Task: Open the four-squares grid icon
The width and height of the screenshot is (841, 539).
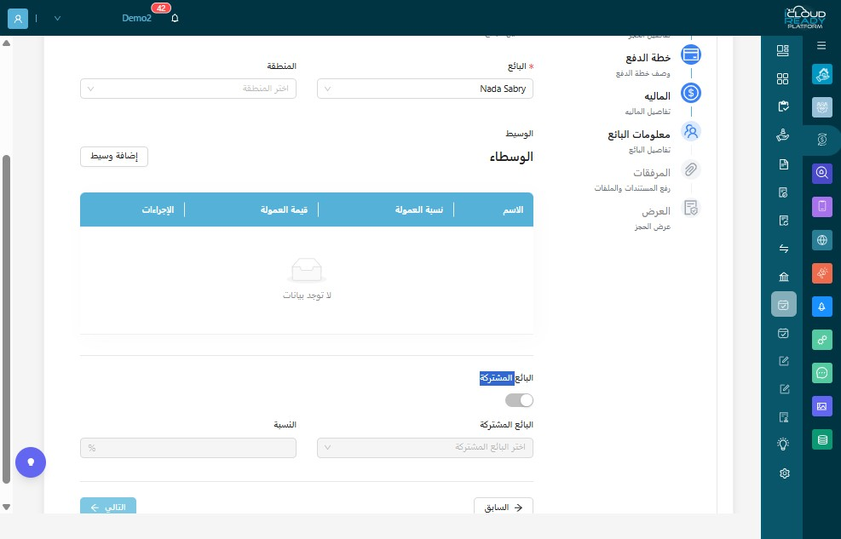Action: pyautogui.click(x=783, y=78)
